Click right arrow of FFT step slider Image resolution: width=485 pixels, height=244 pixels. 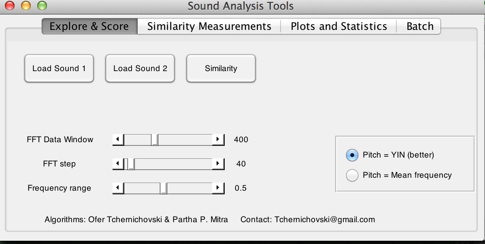point(218,164)
